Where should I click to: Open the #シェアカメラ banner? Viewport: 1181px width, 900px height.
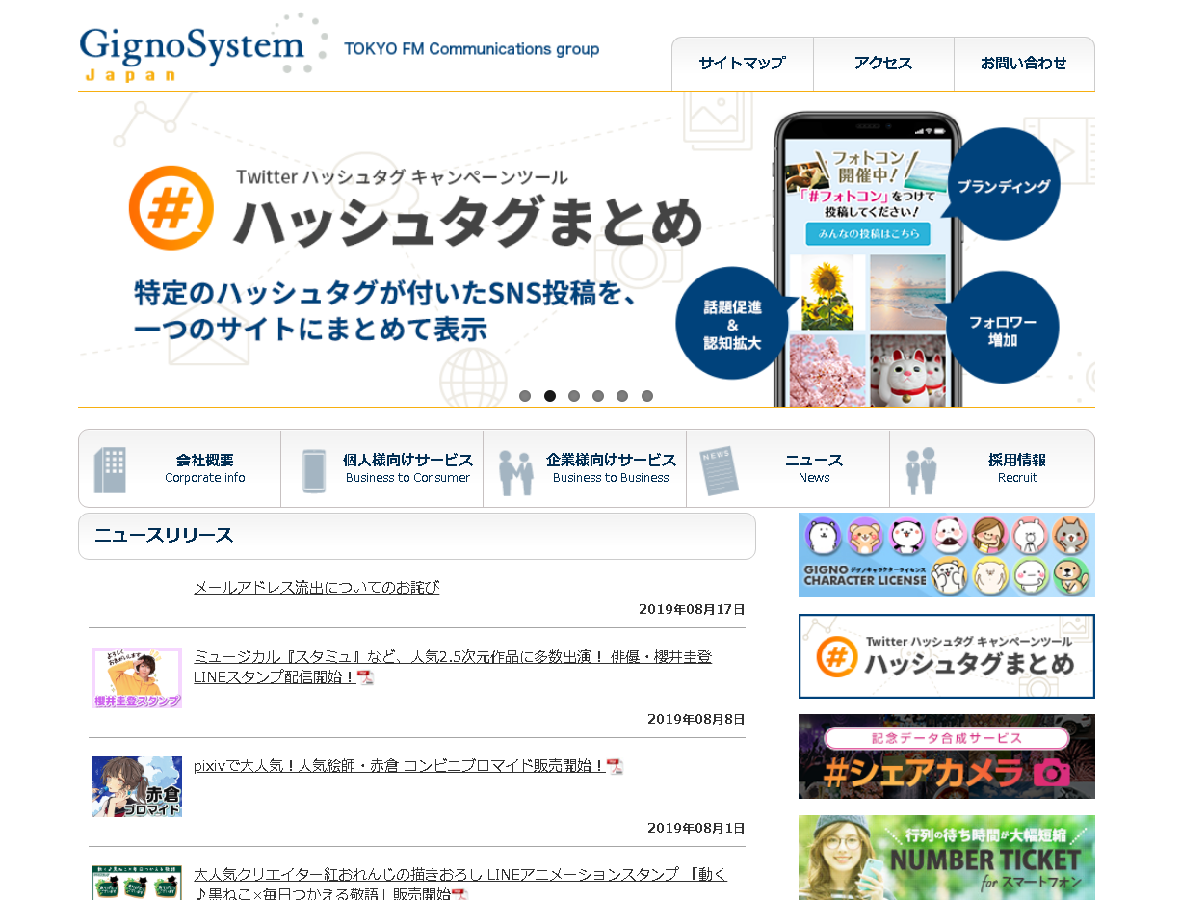click(946, 756)
